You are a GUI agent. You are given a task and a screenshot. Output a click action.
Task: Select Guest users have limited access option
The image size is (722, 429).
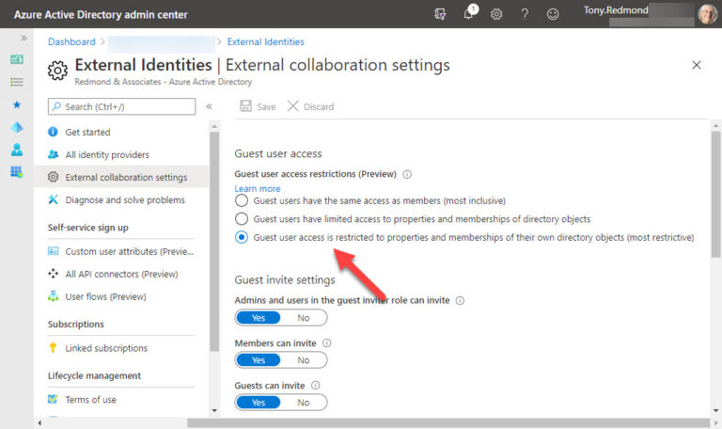(242, 219)
